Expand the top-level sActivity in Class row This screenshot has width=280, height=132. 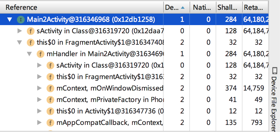20,31
